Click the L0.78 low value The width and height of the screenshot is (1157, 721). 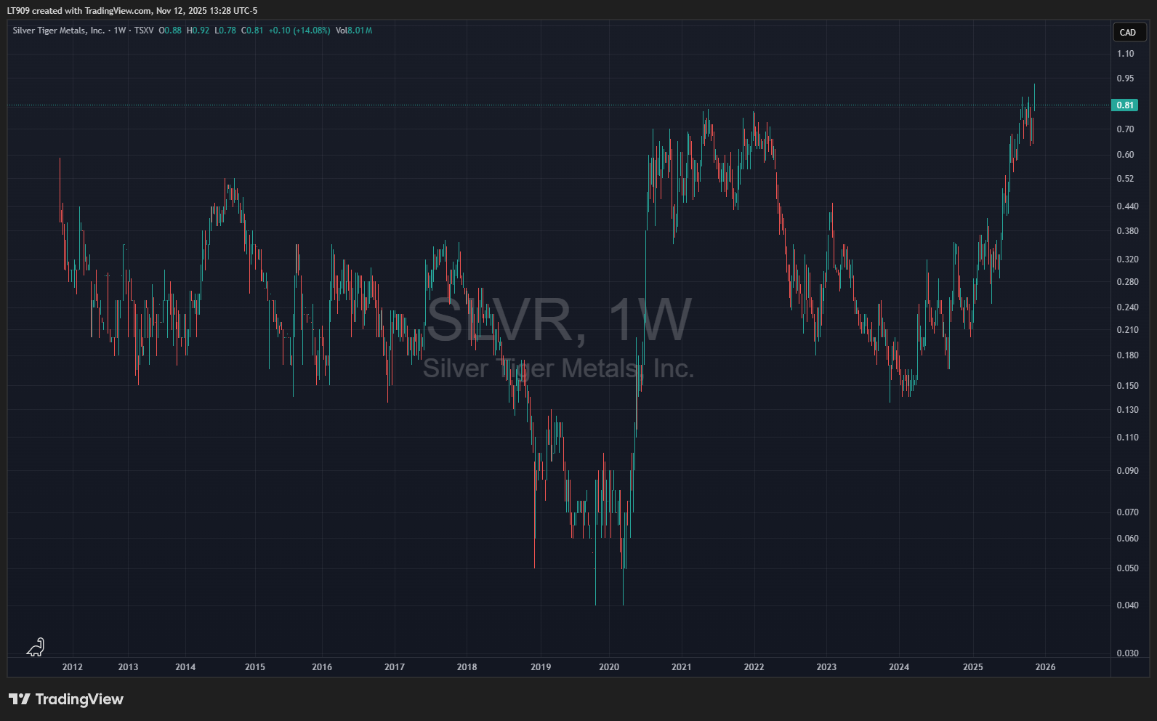(225, 31)
